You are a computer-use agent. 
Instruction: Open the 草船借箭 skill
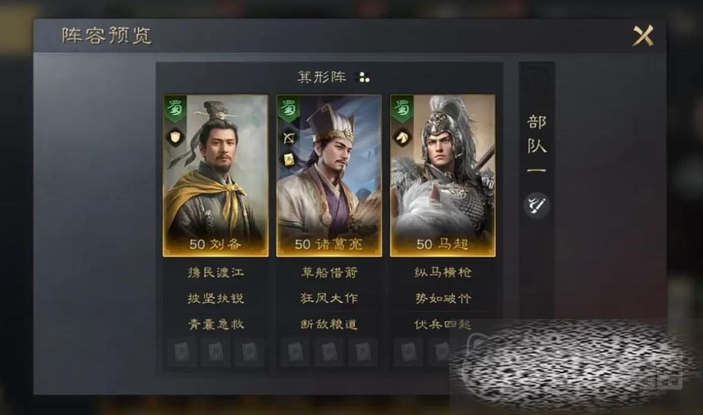(329, 272)
